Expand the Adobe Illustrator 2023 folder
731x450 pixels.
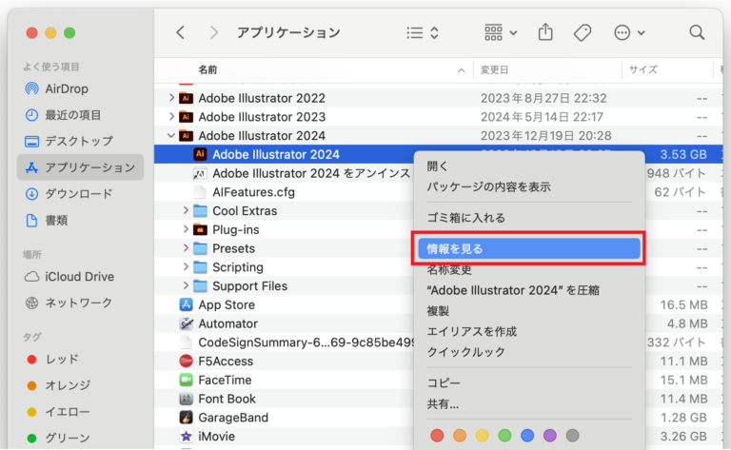171,116
